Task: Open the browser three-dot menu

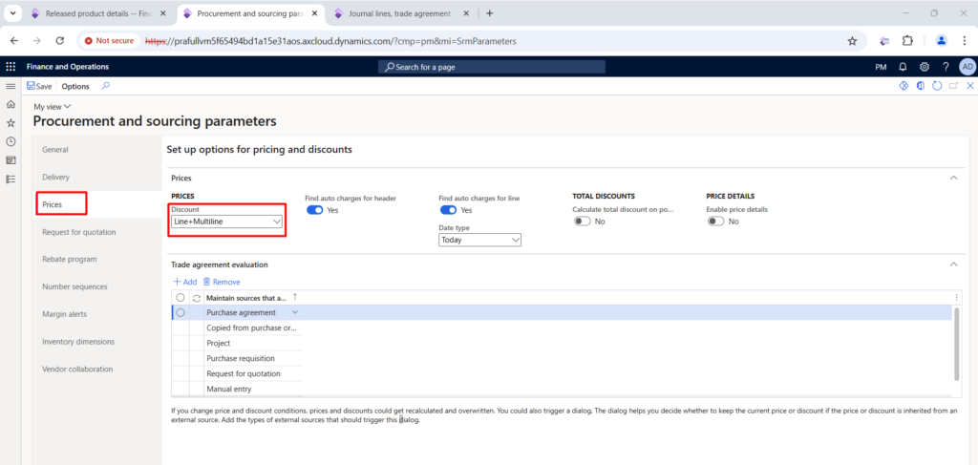Action: 965,40
